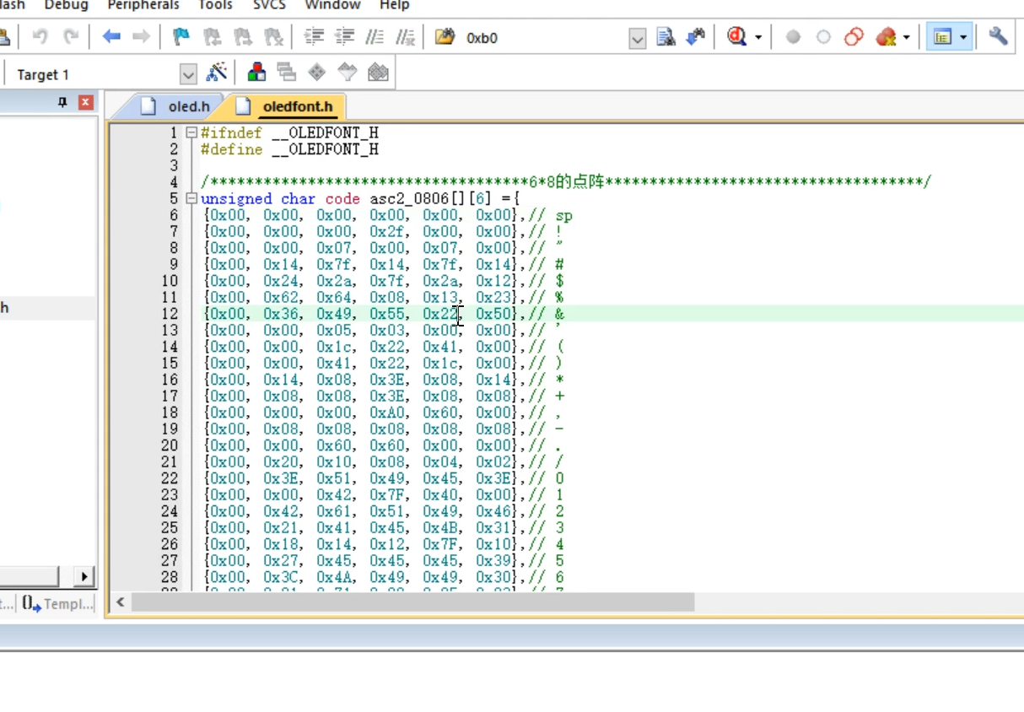Click line number 12 in the gutter
The image size is (1024, 712).
(170, 314)
